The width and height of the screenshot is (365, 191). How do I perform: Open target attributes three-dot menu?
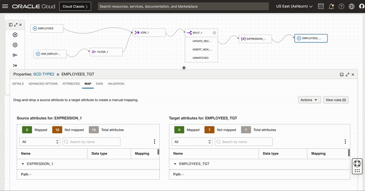[345, 141]
